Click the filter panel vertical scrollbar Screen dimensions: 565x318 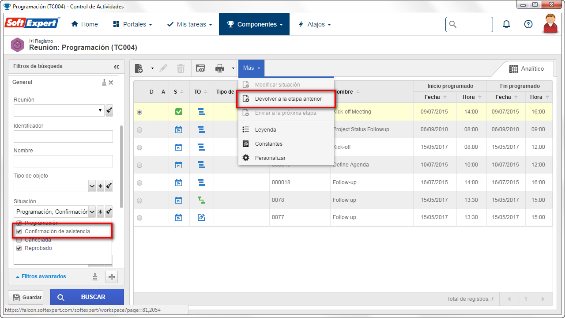pyautogui.click(x=121, y=167)
